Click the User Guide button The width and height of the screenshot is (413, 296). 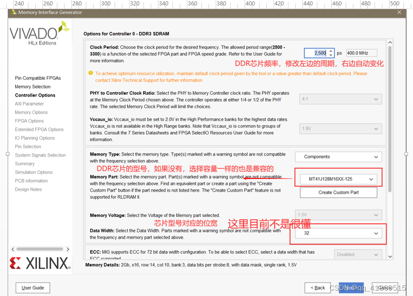(32, 287)
